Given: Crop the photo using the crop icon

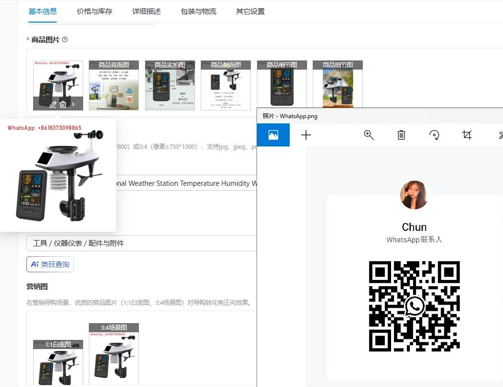Looking at the screenshot, I should coord(467,135).
